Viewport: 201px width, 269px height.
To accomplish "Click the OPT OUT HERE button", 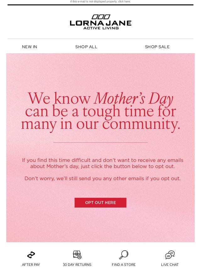I will pos(100,203).
